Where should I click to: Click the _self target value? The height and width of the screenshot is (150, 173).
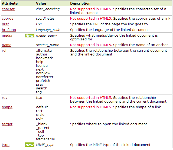point(40,132)
